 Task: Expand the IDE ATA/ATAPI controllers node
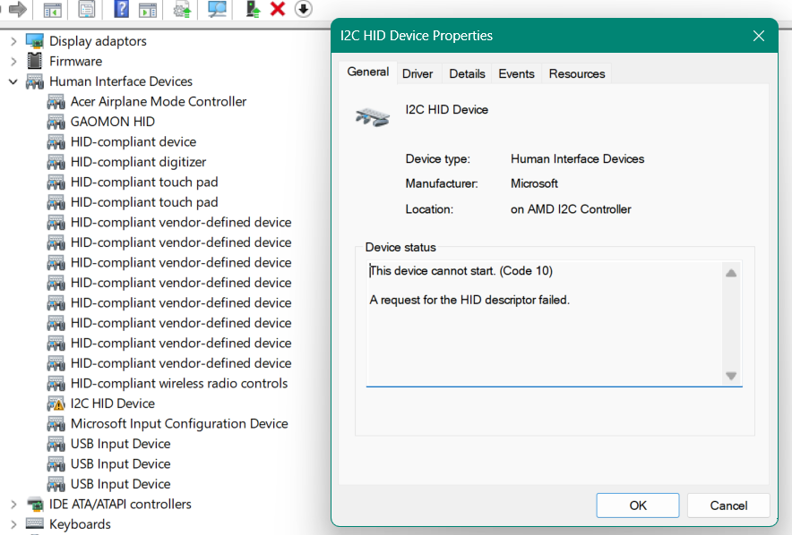(x=13, y=505)
